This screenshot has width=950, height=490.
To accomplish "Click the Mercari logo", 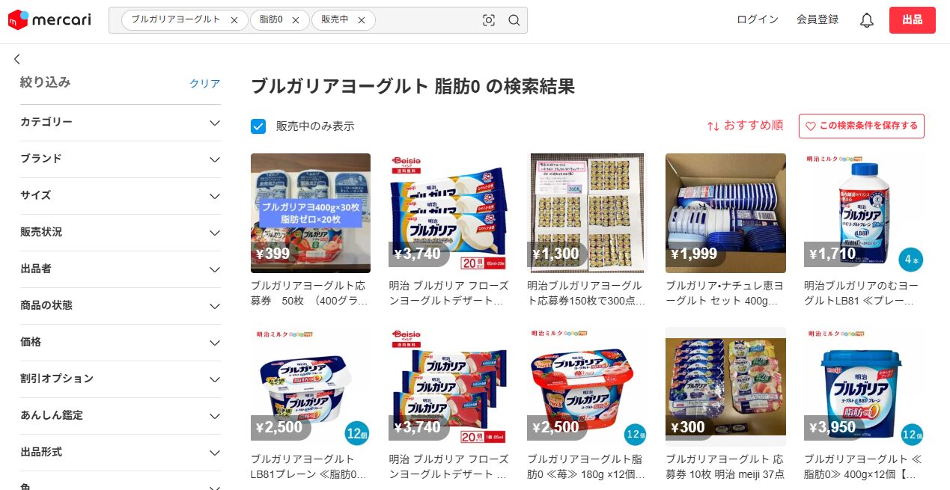I will click(x=49, y=20).
